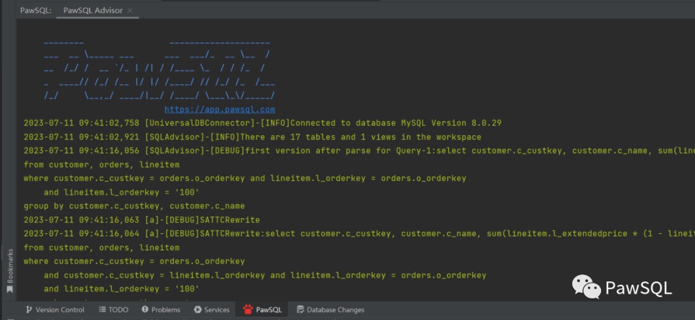Open the vertical Bookmarks side panel label
Viewport: 695px width, 320px height.
[x=9, y=265]
